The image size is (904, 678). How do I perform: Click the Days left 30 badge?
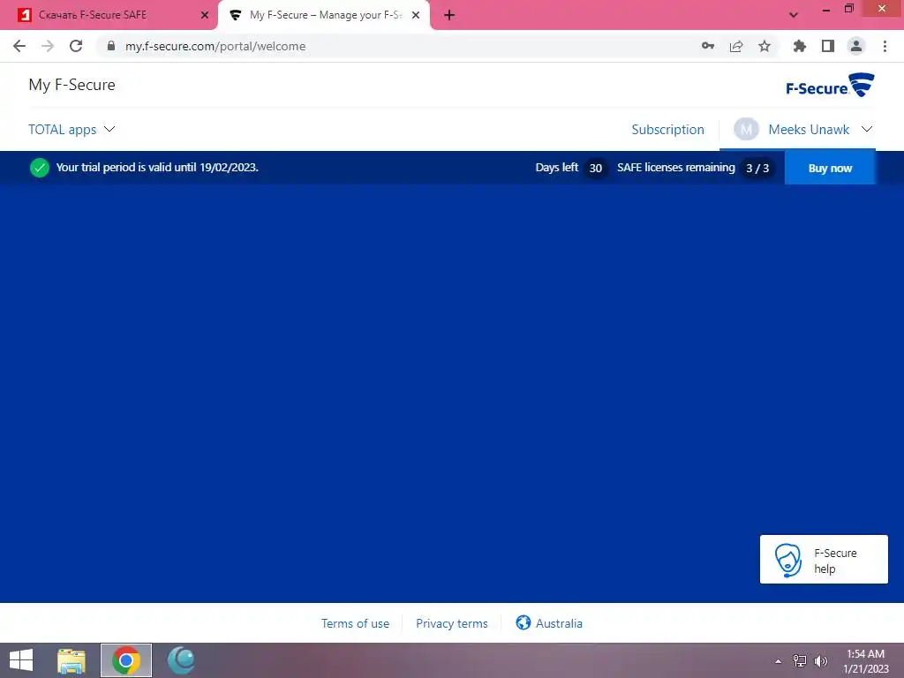click(x=596, y=168)
